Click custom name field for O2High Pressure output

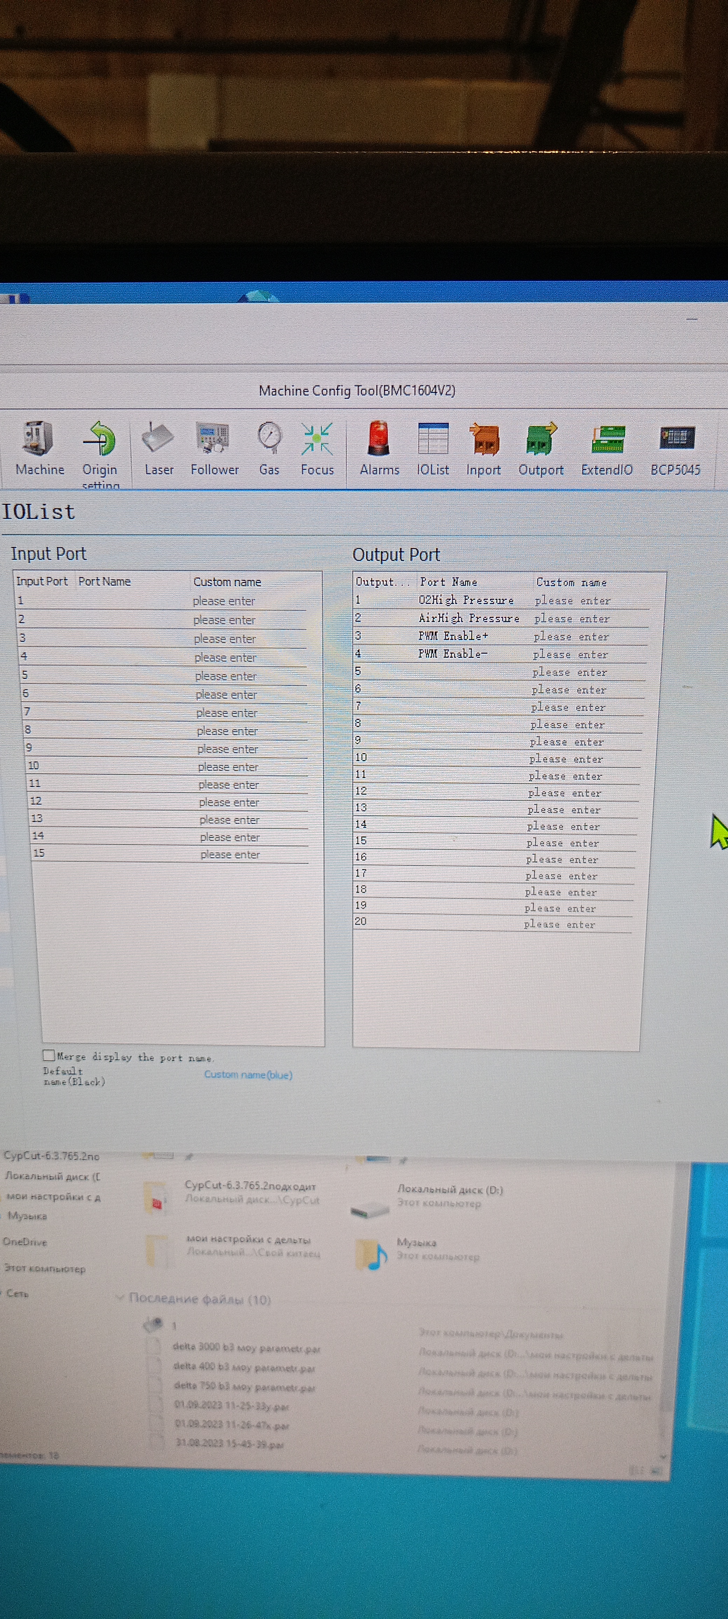tap(572, 601)
